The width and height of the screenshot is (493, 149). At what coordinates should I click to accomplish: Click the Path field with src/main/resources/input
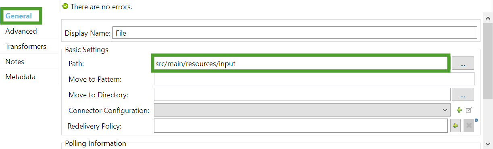coord(301,63)
